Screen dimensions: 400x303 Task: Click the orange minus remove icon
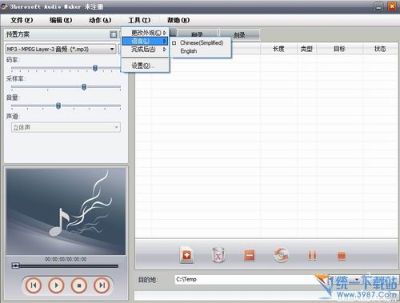point(250,255)
